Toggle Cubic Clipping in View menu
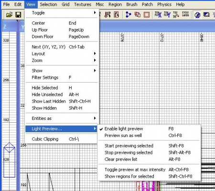 point(62,139)
